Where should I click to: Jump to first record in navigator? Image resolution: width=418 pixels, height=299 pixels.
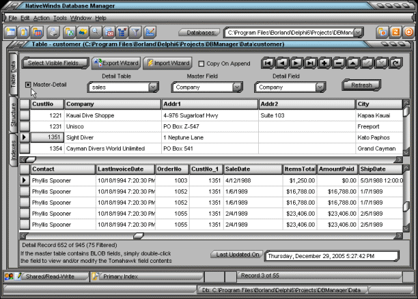(x=268, y=63)
